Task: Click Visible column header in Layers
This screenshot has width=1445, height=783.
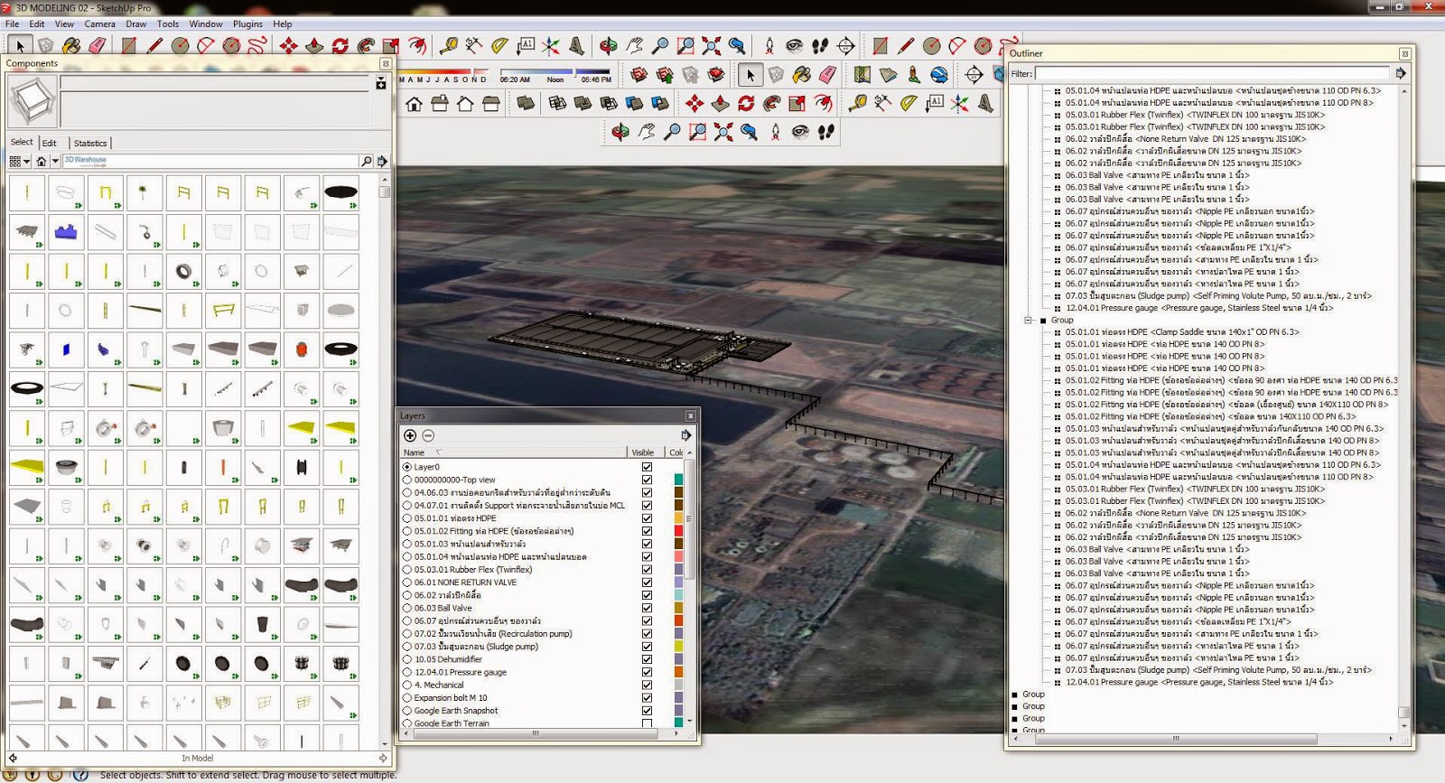Action: 643,452
